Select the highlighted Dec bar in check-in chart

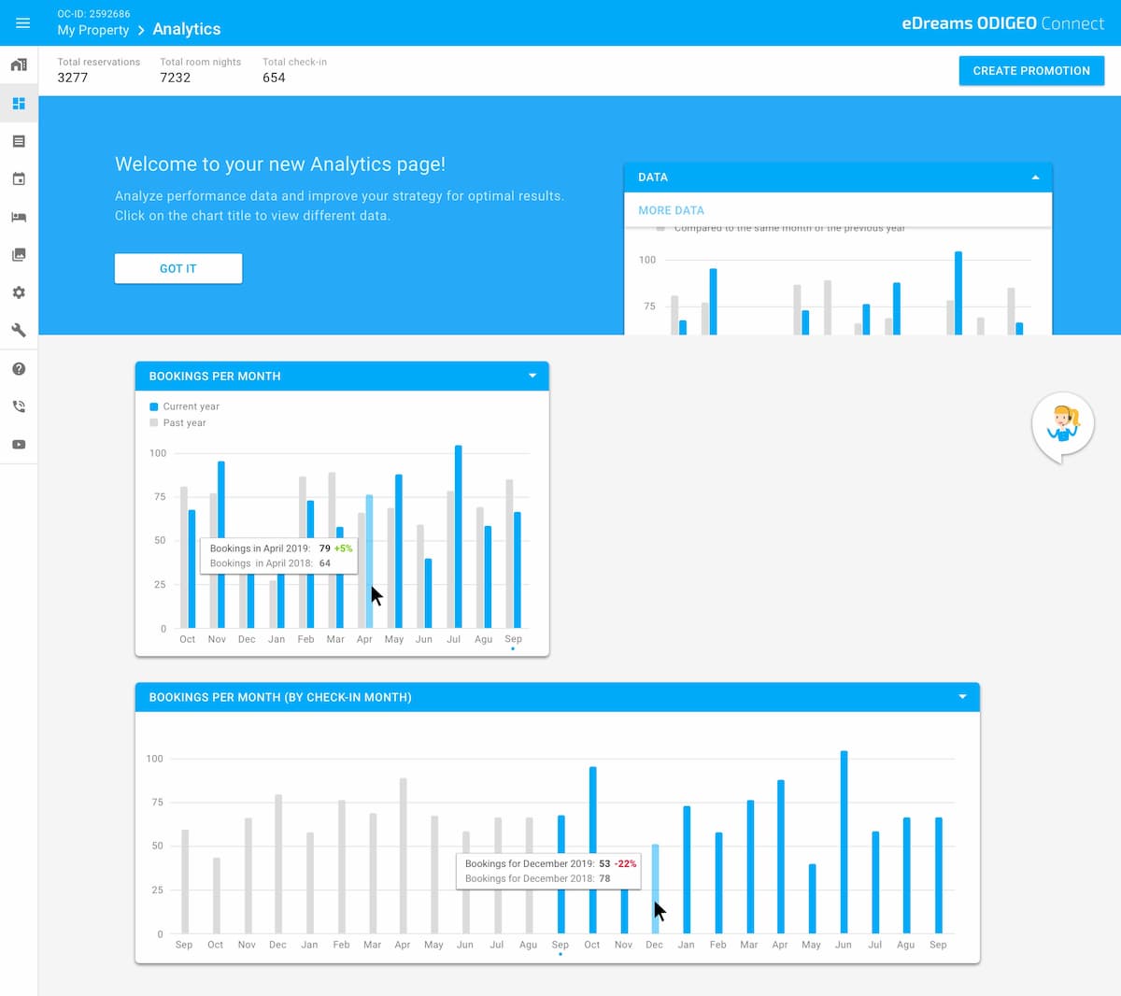pos(655,889)
